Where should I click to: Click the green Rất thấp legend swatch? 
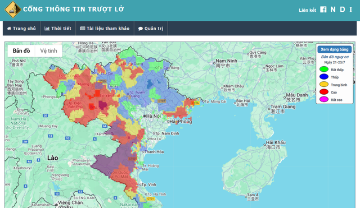324,69
